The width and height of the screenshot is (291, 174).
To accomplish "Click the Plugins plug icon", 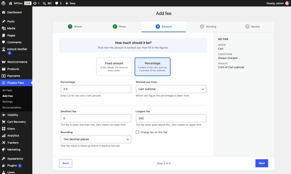I will tap(3, 165).
